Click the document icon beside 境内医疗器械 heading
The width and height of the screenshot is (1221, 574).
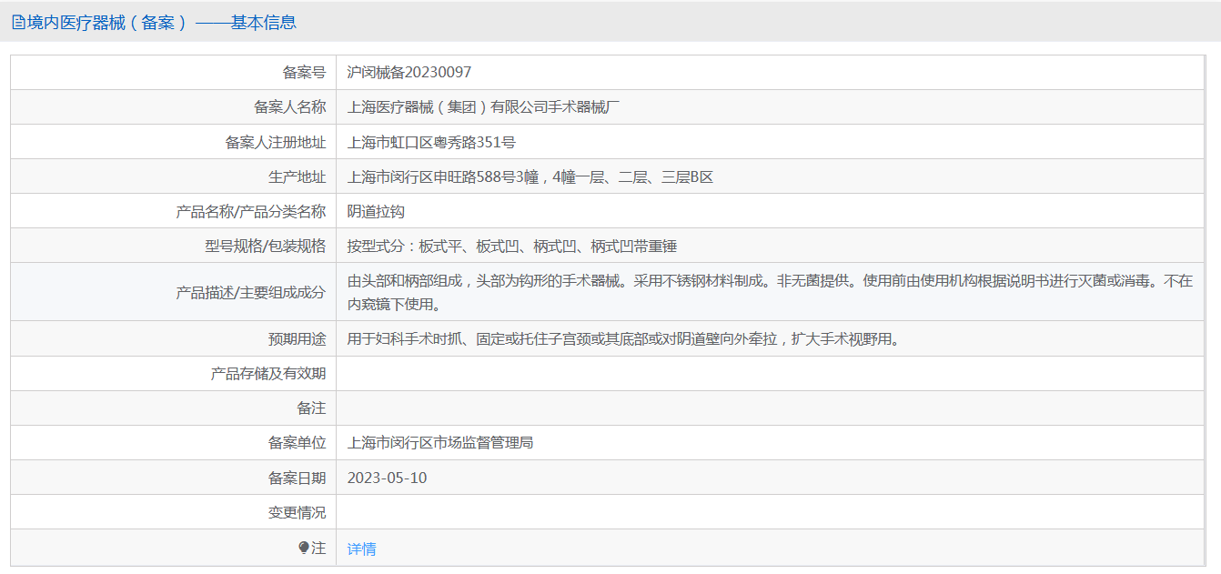click(x=18, y=23)
